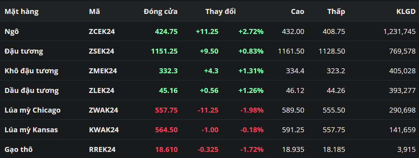419x158 pixels.
Task: Click the ZWAK24 ticker code
Action: pyautogui.click(x=103, y=110)
